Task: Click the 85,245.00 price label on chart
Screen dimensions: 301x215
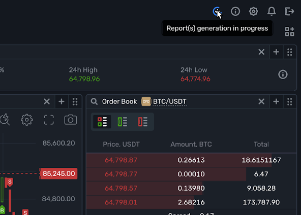Action: point(58,173)
